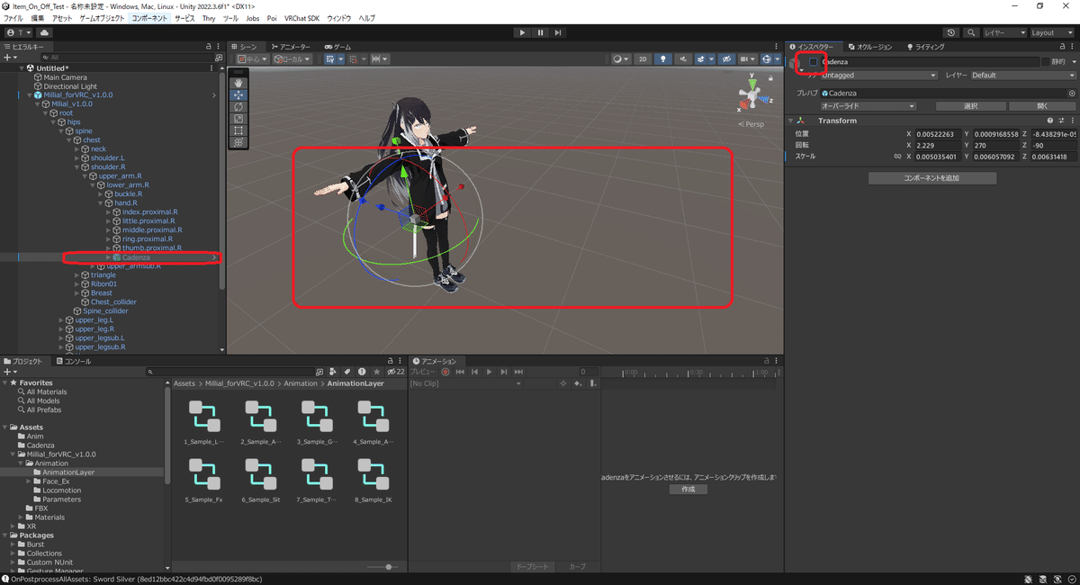Toggle Persp projection label
The width and height of the screenshot is (1080, 585).
click(x=753, y=124)
